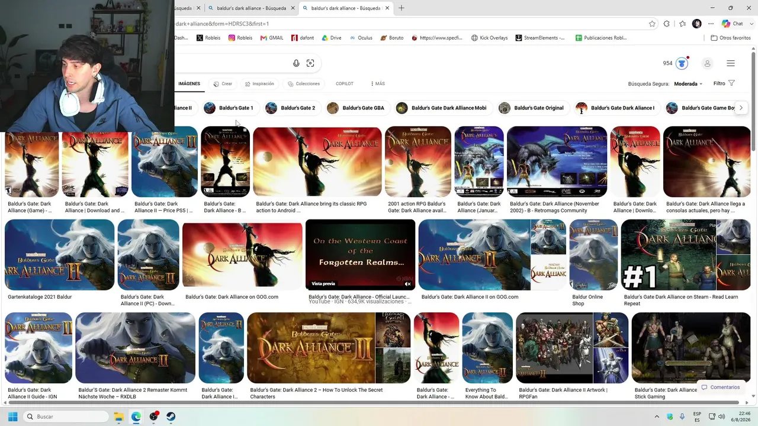Open visual search with the camera icon

(x=310, y=63)
